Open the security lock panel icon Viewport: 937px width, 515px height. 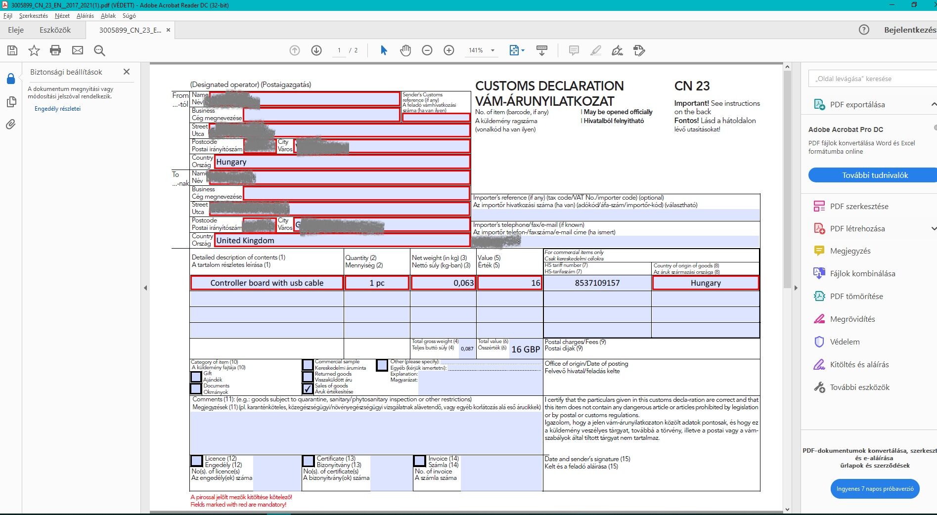(10, 79)
